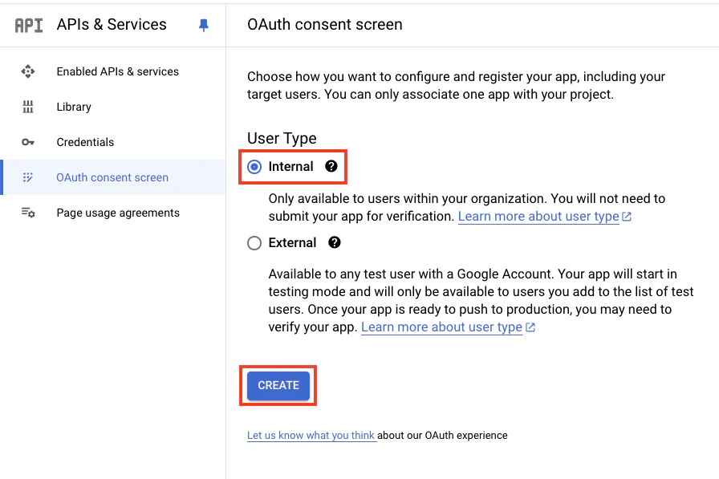Screen dimensions: 719x479
Task: Click the APIs & Services logo icon
Action: 27,25
